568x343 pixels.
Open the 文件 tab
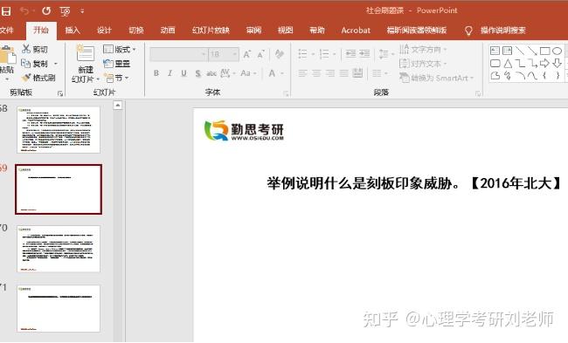6,30
